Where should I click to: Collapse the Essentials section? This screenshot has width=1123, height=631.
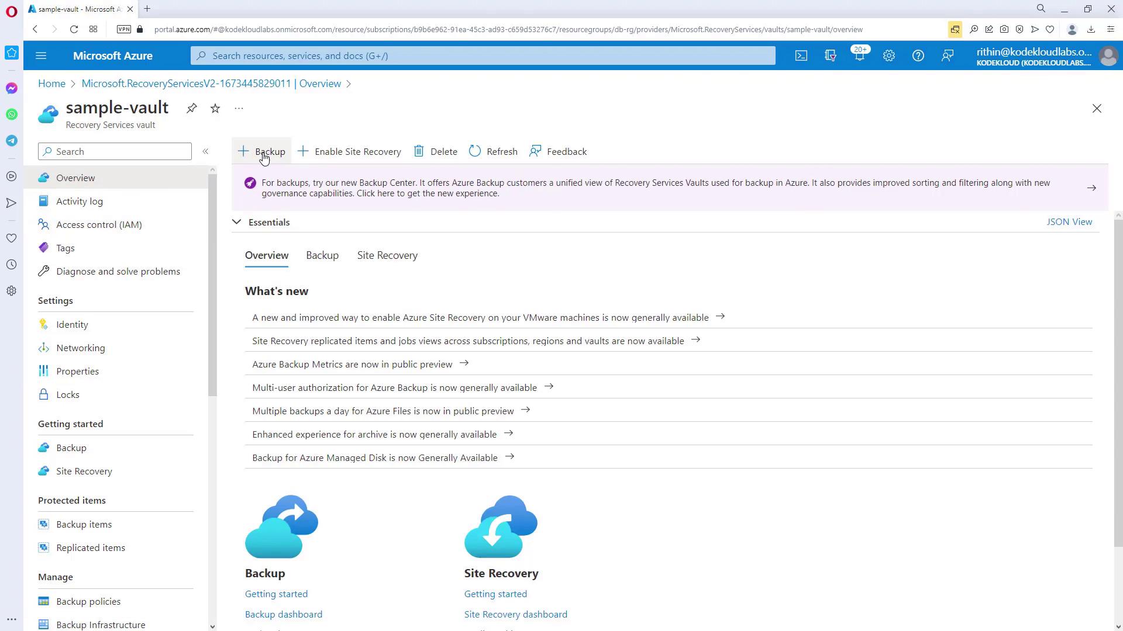click(236, 222)
